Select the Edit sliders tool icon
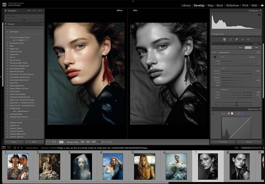Screen dimensions: 265x184 click(x=224, y=39)
